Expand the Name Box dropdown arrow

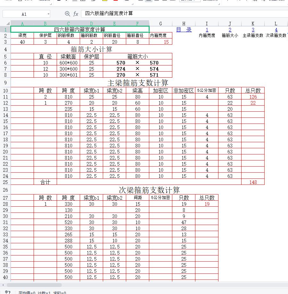tap(48, 14)
